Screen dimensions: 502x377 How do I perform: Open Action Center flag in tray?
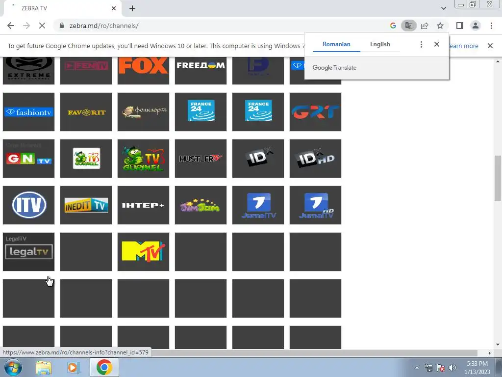pyautogui.click(x=441, y=368)
